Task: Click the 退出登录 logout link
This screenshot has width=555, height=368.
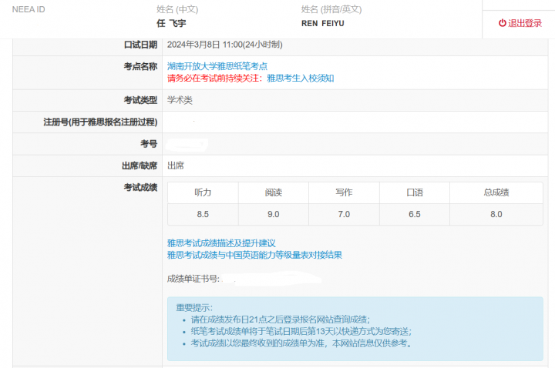Action: click(x=525, y=23)
